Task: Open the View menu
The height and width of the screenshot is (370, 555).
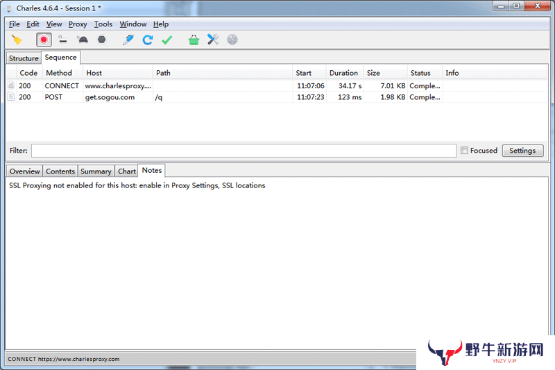Action: [x=54, y=24]
